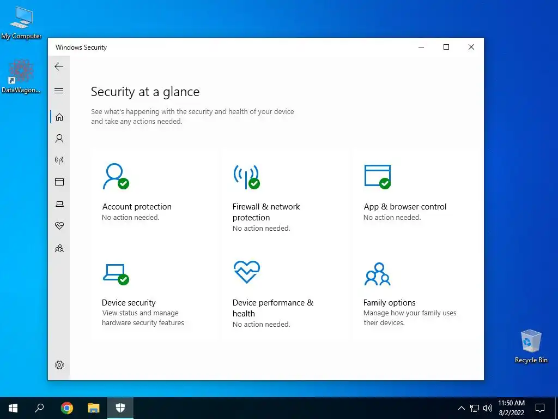The width and height of the screenshot is (558, 419).
Task: Click the large Device security laptop icon
Action: (x=116, y=274)
